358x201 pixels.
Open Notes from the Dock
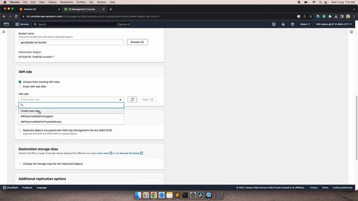(169, 195)
